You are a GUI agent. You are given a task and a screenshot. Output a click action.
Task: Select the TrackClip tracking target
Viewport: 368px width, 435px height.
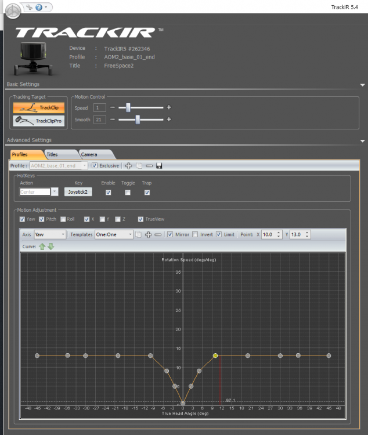point(39,108)
